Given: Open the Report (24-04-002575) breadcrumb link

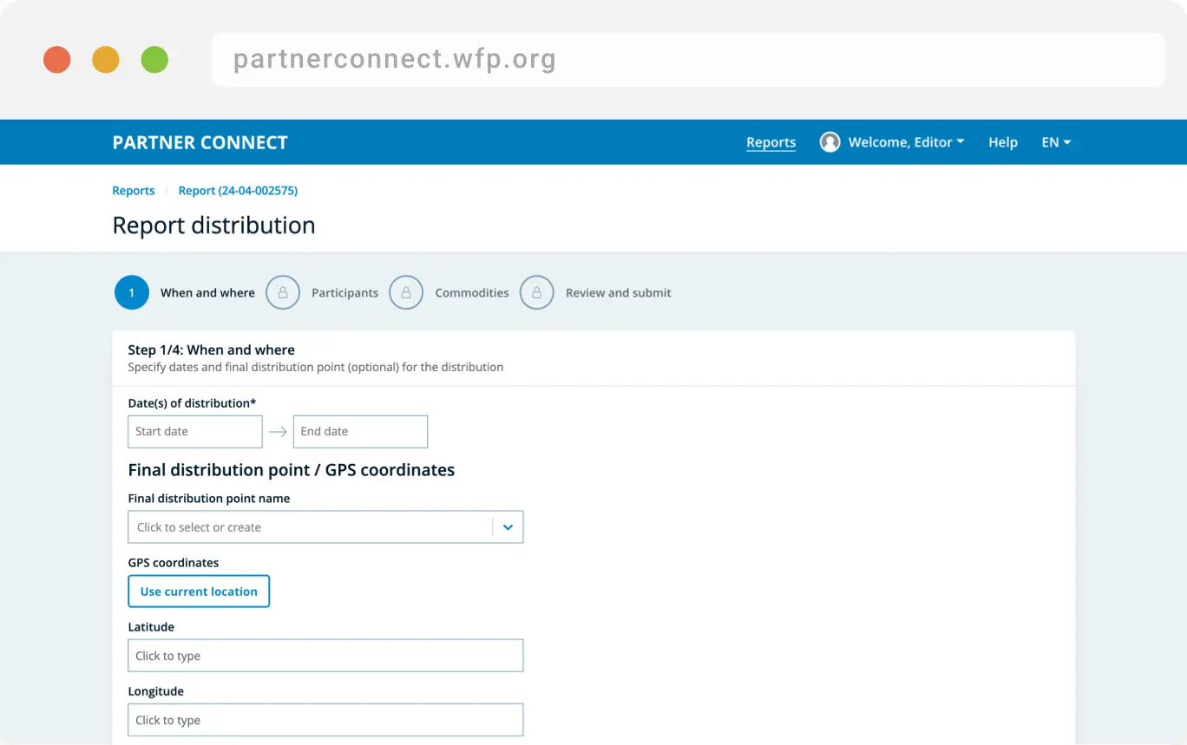Looking at the screenshot, I should pos(238,190).
